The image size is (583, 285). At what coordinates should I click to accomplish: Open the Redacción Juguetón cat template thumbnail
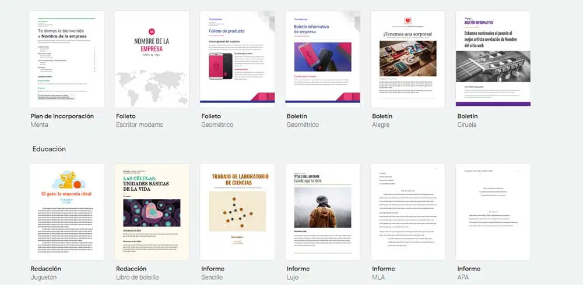click(x=66, y=212)
